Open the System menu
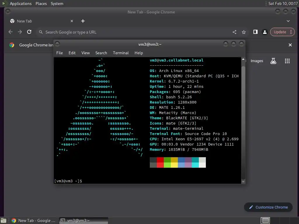 [x=57, y=3]
